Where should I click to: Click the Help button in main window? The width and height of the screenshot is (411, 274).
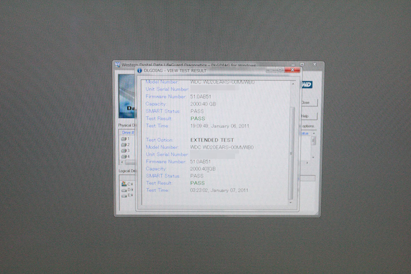click(x=309, y=116)
